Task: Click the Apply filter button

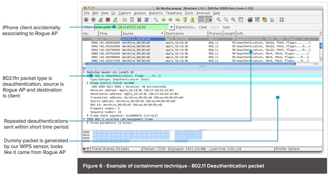Action: 215,27
